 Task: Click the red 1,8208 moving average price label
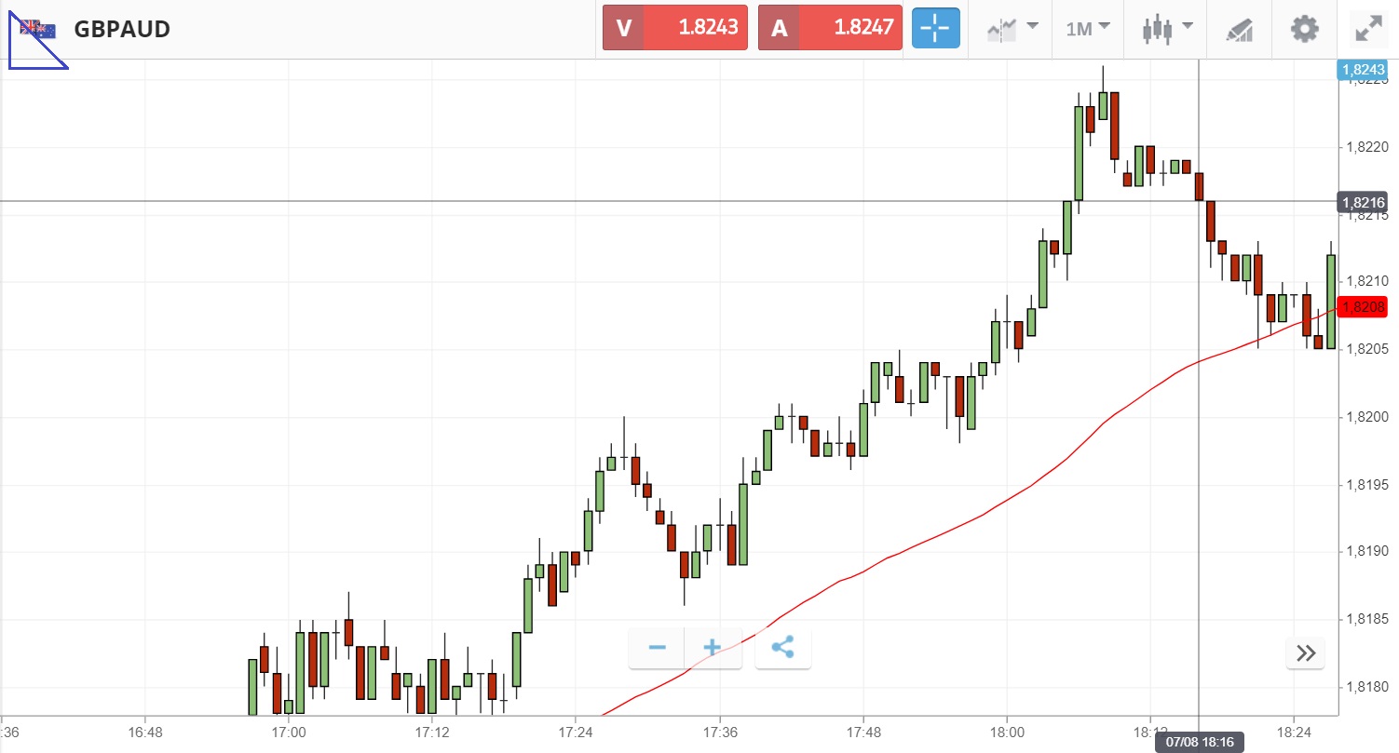coord(1362,307)
